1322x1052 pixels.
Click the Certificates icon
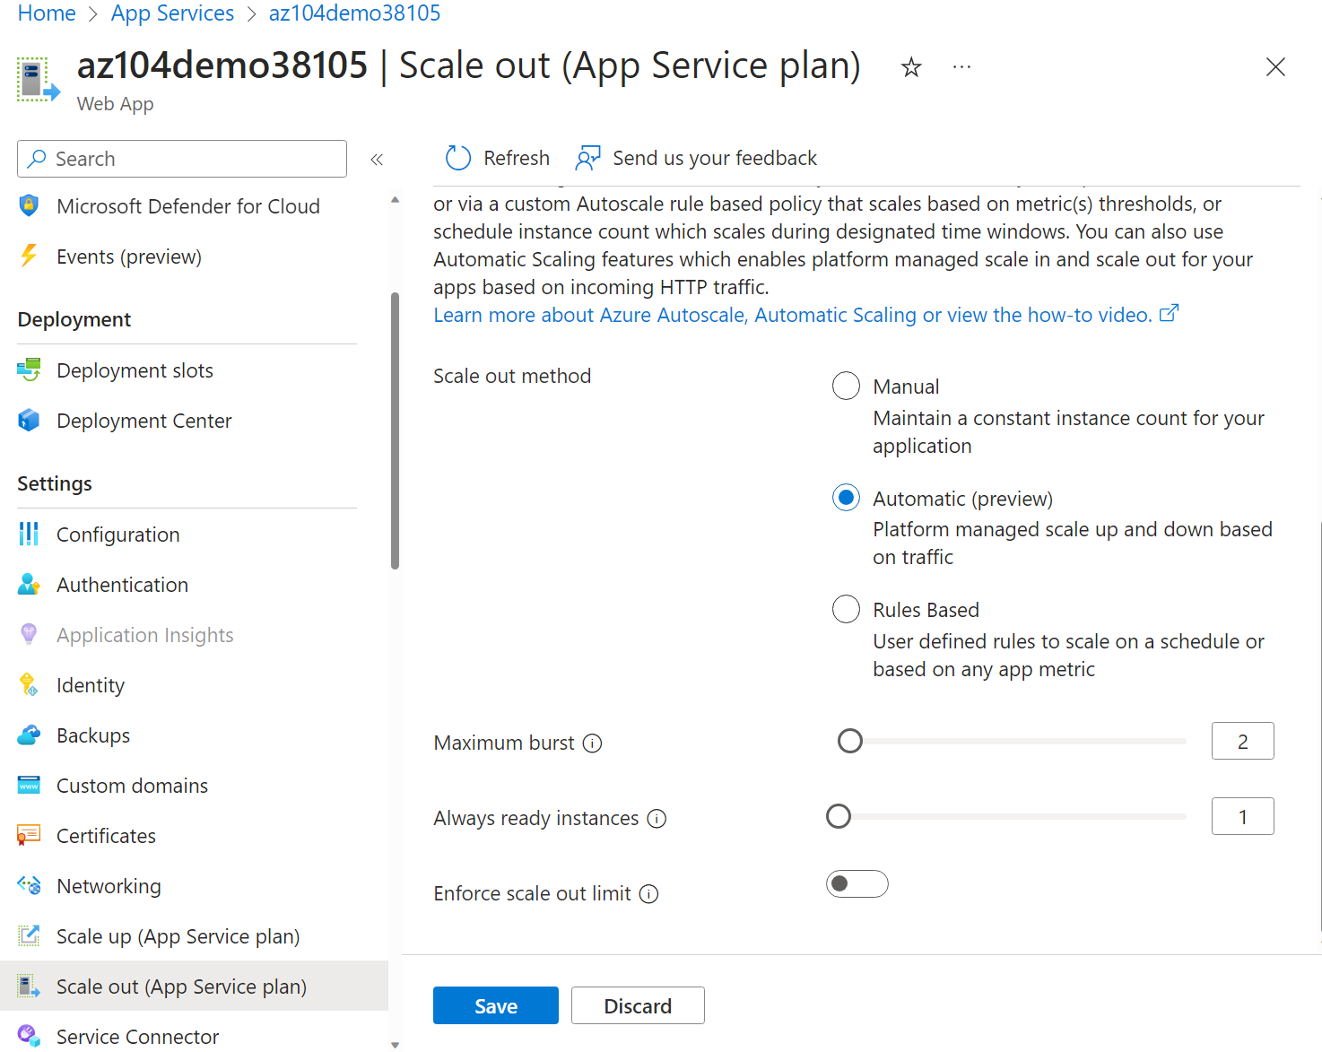point(29,835)
